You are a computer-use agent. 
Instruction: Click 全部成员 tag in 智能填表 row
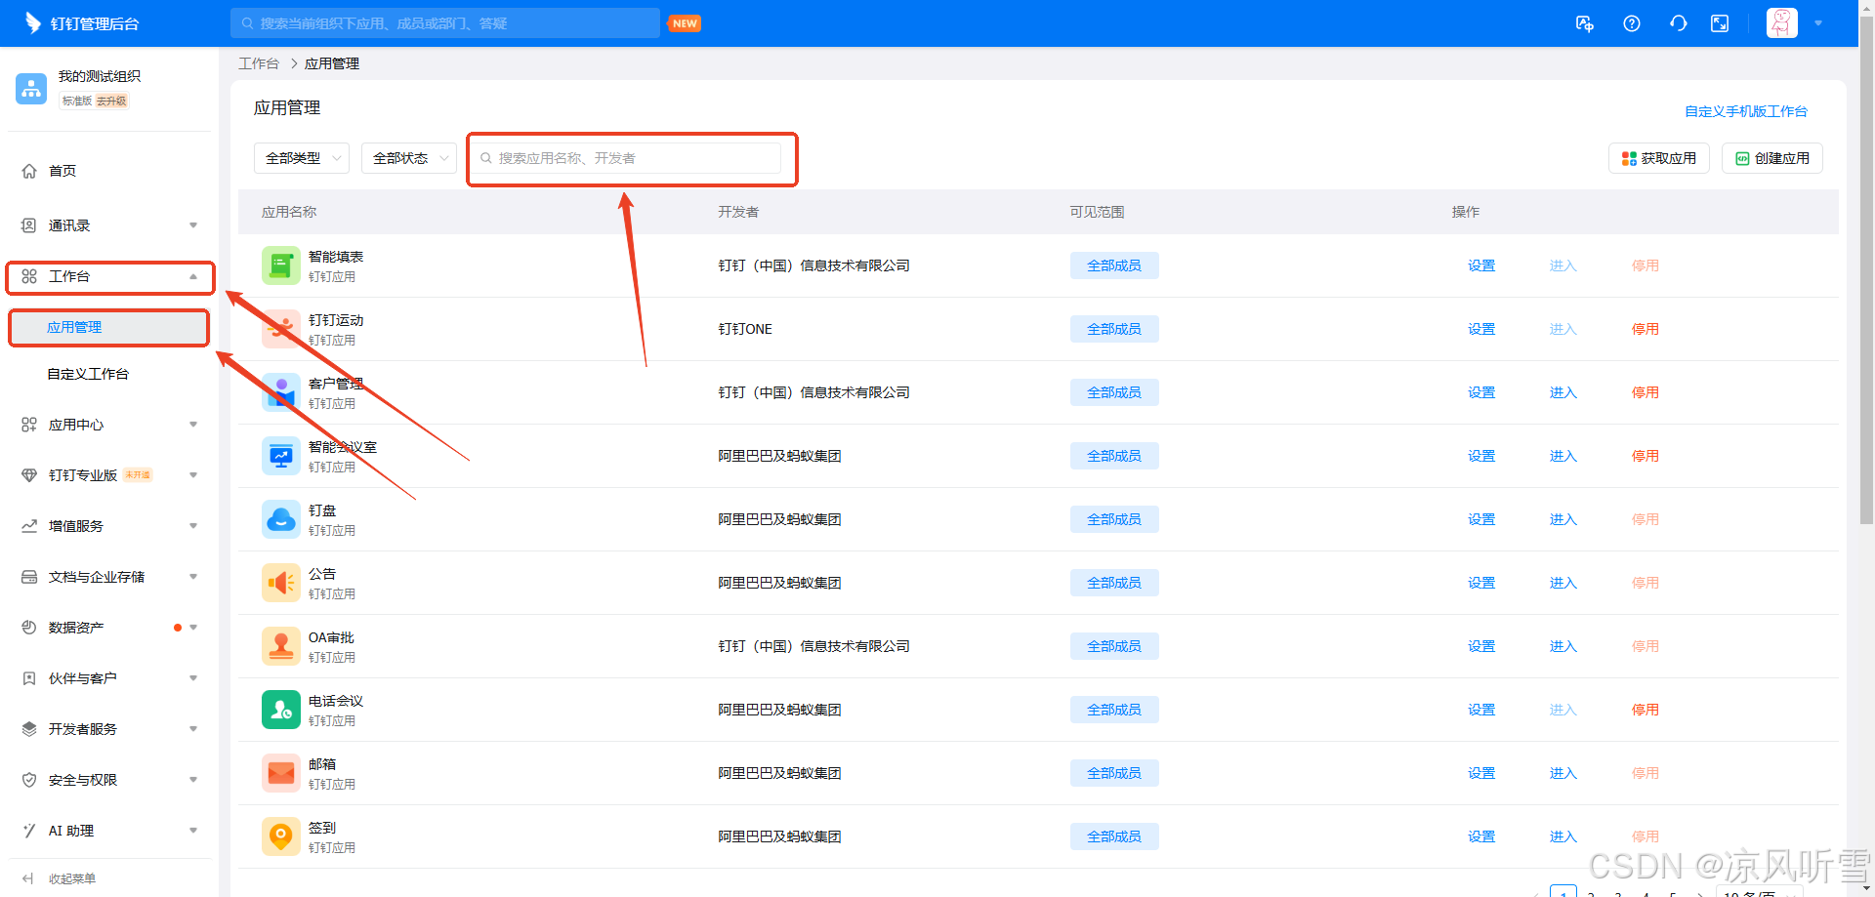(x=1114, y=265)
